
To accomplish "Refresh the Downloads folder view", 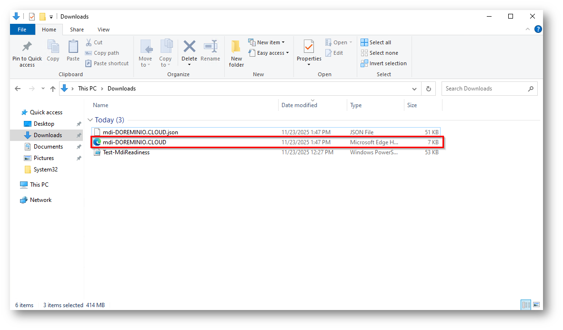I will [x=429, y=89].
